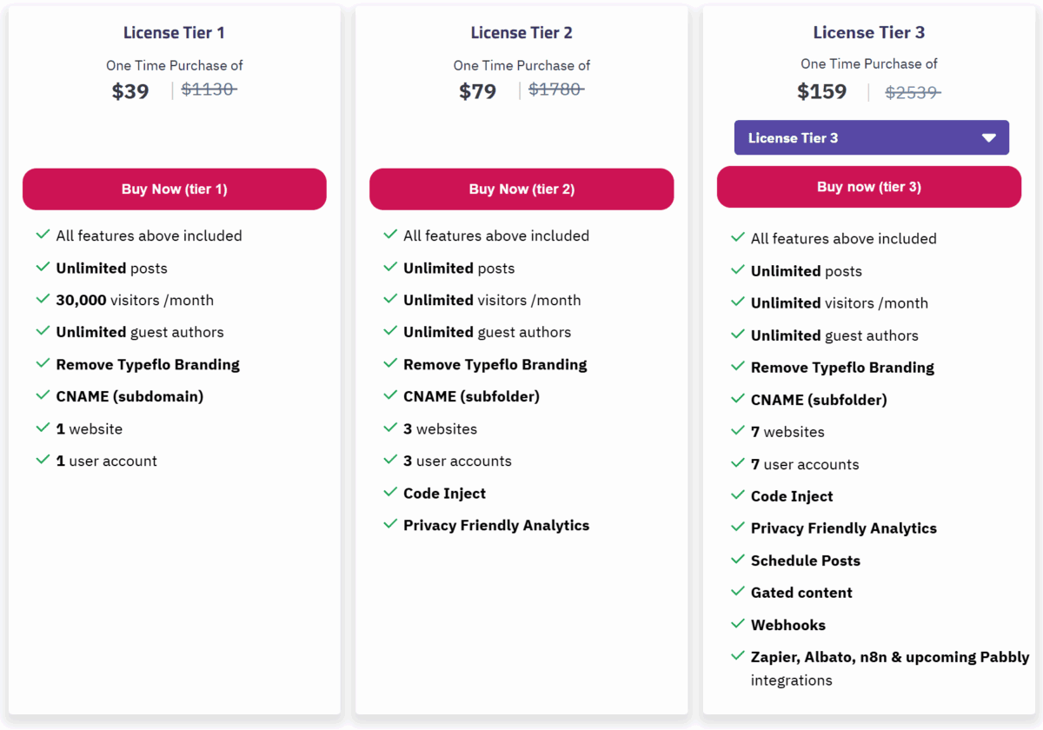Click the $159 one-time purchase price

pyautogui.click(x=821, y=91)
